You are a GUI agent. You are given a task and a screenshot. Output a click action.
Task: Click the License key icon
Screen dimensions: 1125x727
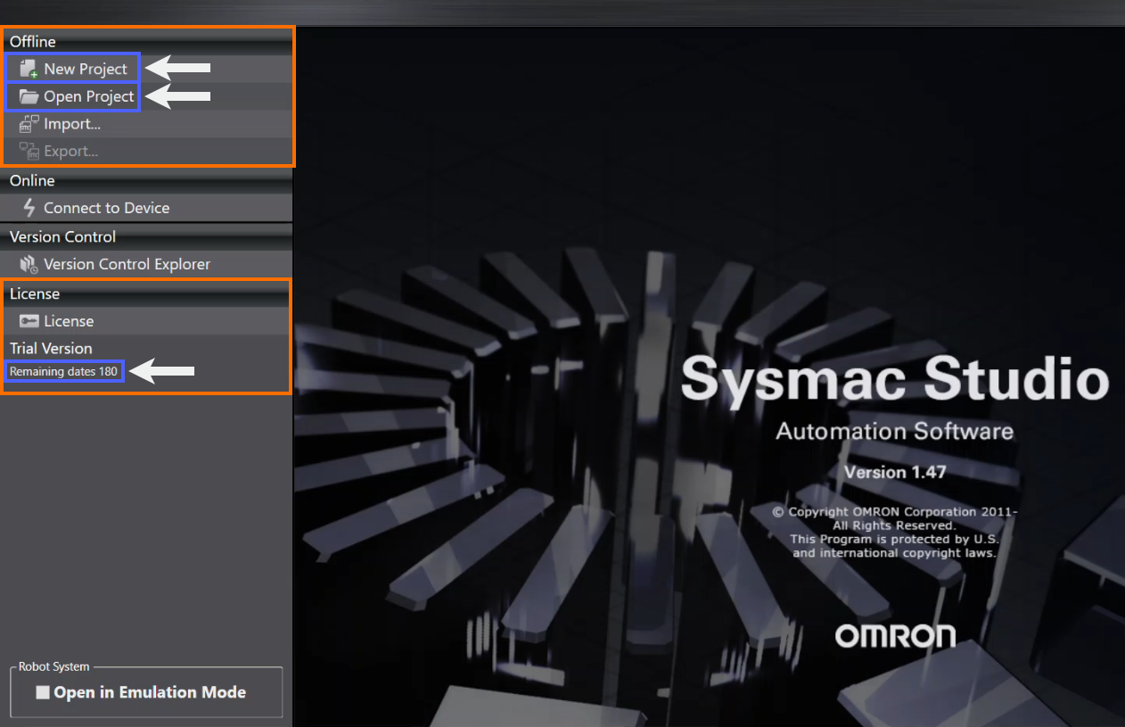pyautogui.click(x=29, y=321)
